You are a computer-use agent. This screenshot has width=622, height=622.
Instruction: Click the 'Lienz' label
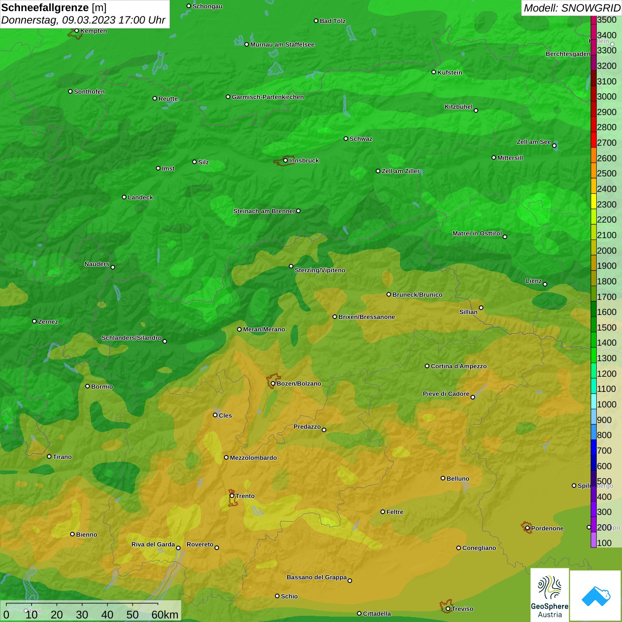click(x=534, y=281)
